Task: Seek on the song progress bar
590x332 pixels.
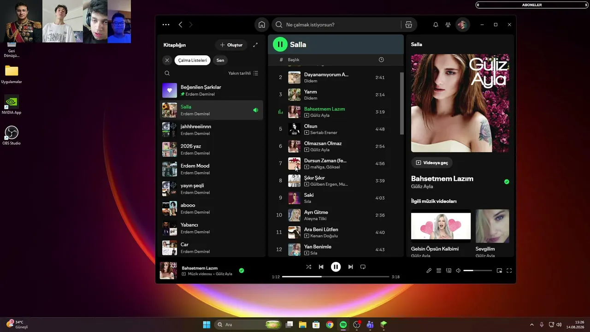Action: (x=336, y=277)
